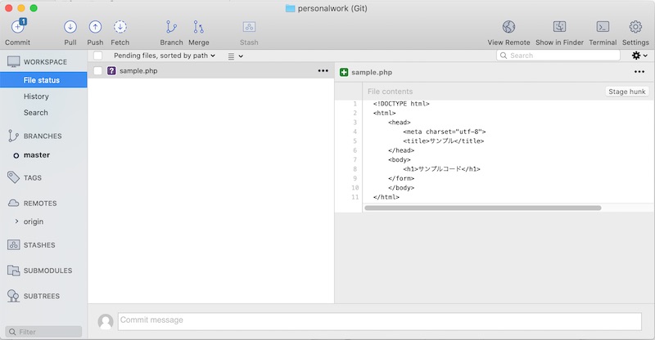Open the more options menu on sample.php row
655x340 pixels.
(x=323, y=70)
